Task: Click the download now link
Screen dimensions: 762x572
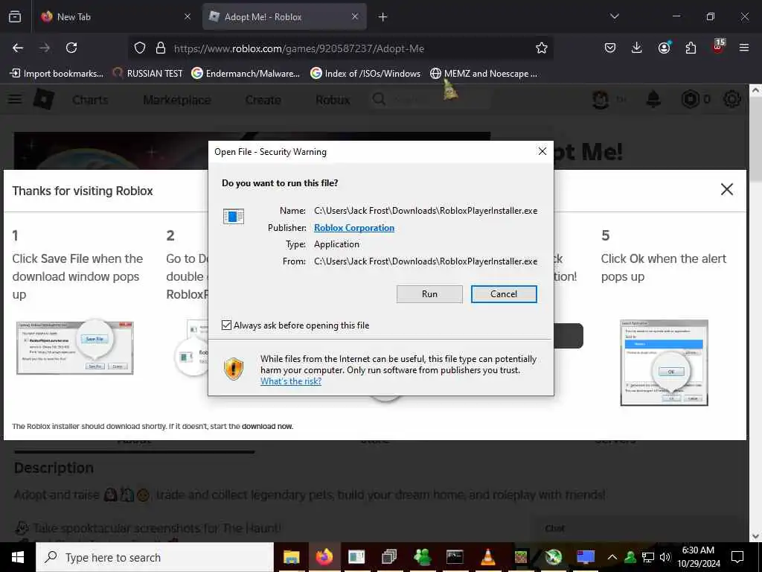Action: click(267, 427)
